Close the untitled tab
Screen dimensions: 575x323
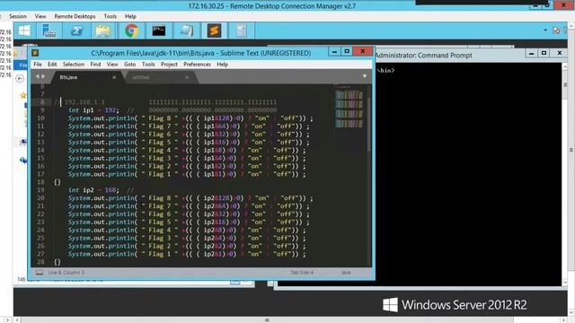pos(187,77)
